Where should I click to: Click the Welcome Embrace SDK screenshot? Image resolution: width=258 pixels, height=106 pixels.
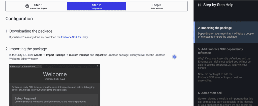click(x=55, y=85)
